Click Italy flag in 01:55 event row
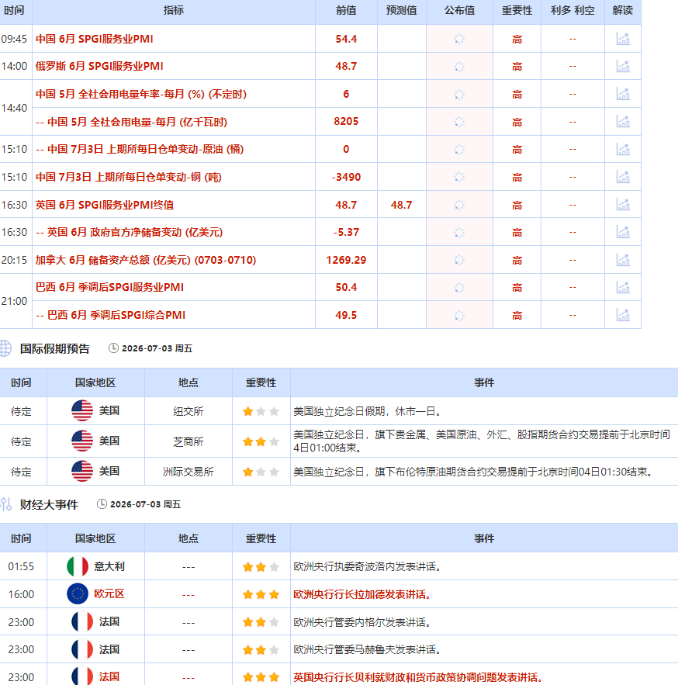678x685 pixels. (78, 566)
